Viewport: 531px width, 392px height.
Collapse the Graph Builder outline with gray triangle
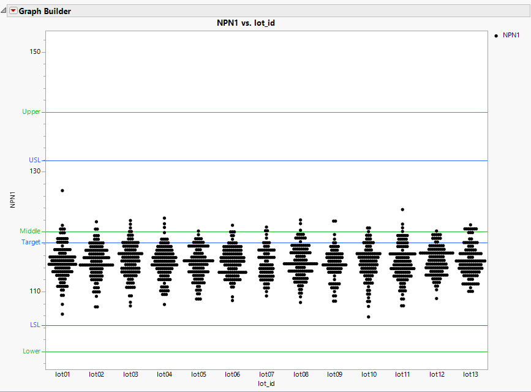point(4,11)
